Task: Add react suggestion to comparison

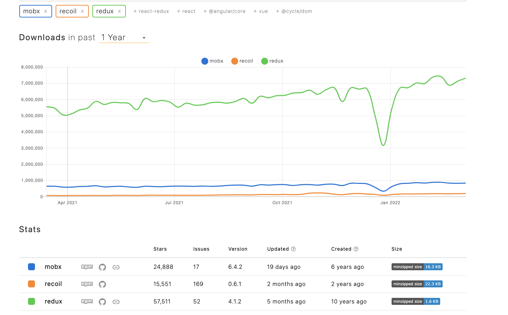Action: click(186, 11)
